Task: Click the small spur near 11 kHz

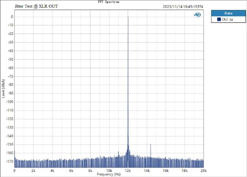Action: [x=118, y=151]
